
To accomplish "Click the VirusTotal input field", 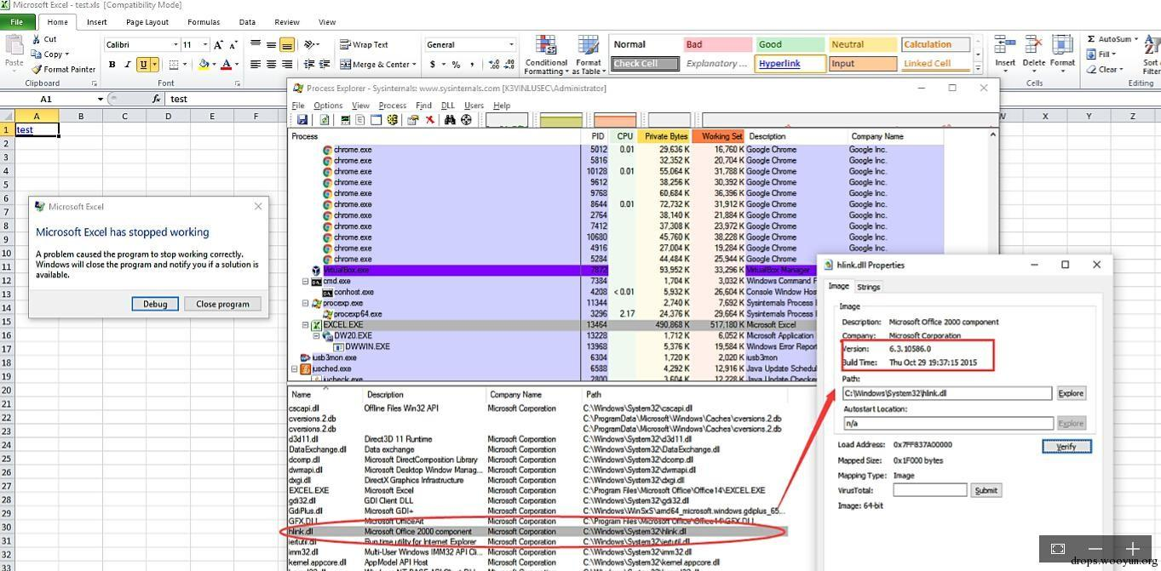I will [x=930, y=490].
